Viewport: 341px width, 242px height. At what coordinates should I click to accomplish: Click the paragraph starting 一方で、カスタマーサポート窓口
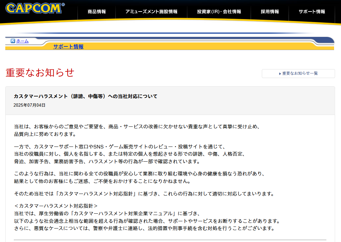[129, 154]
